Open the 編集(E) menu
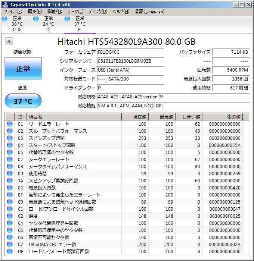 (34, 12)
